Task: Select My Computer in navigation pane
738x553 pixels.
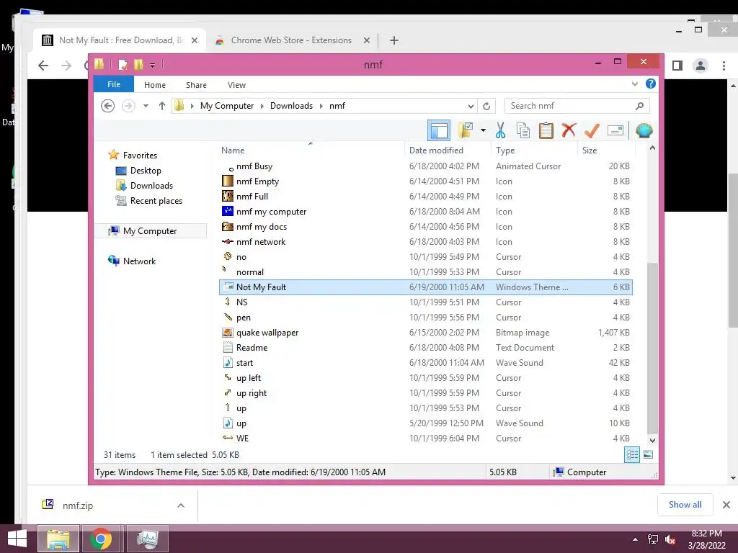Action: tap(150, 231)
